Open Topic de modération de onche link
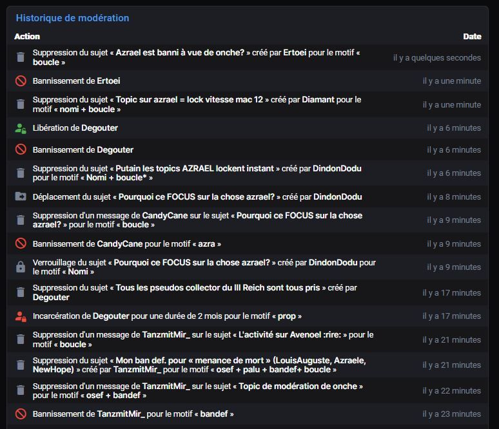The height and width of the screenshot is (429, 499). [298, 386]
